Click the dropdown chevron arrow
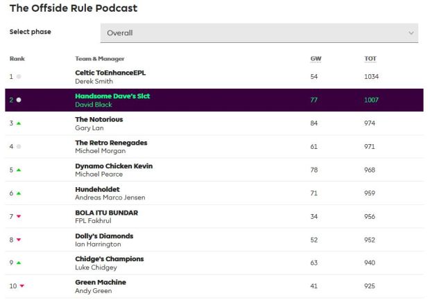The image size is (430, 300). point(411,33)
